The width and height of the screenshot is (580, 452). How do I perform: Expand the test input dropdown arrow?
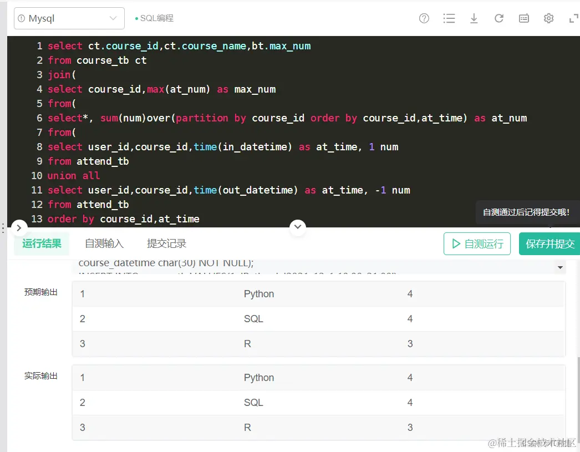coord(560,267)
